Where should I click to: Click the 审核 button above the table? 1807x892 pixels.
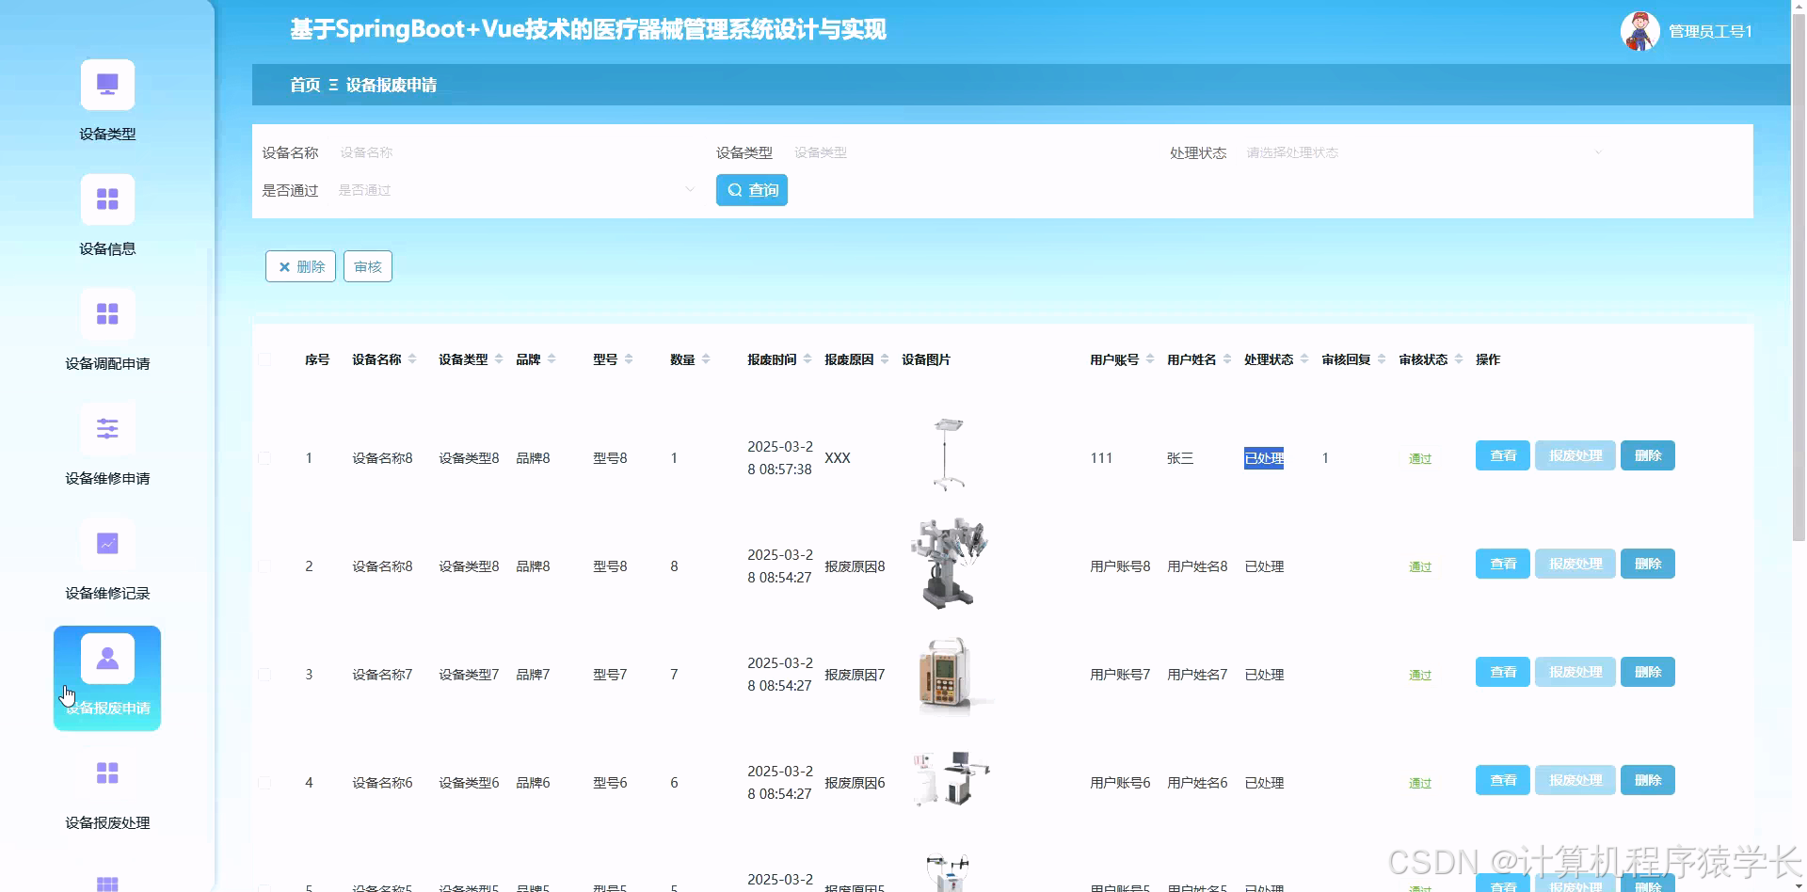(x=367, y=266)
